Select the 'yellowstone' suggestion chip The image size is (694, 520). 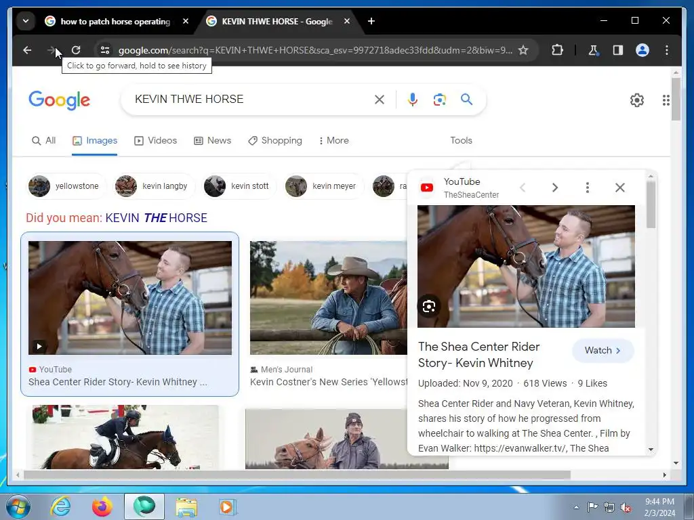(66, 186)
